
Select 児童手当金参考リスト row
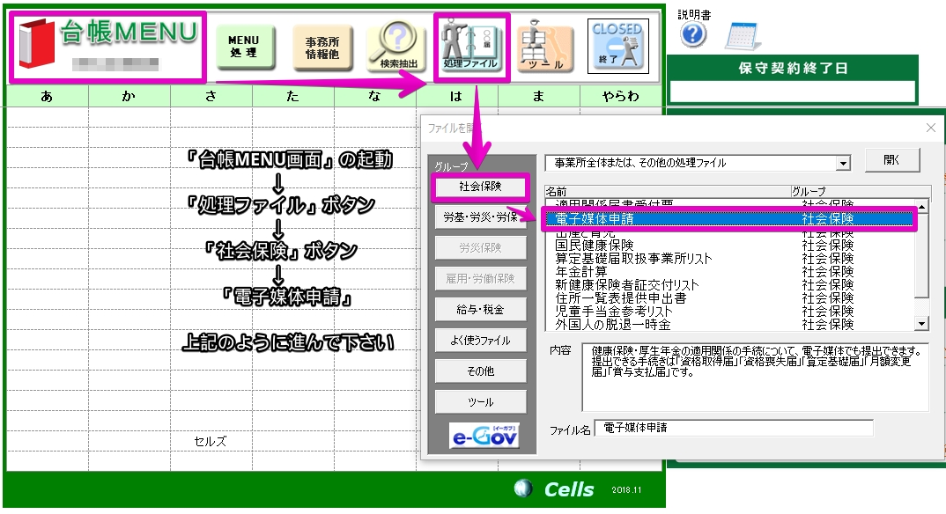coord(728,312)
